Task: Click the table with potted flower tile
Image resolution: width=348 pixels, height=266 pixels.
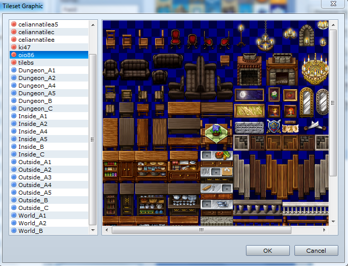Action: pos(216,134)
